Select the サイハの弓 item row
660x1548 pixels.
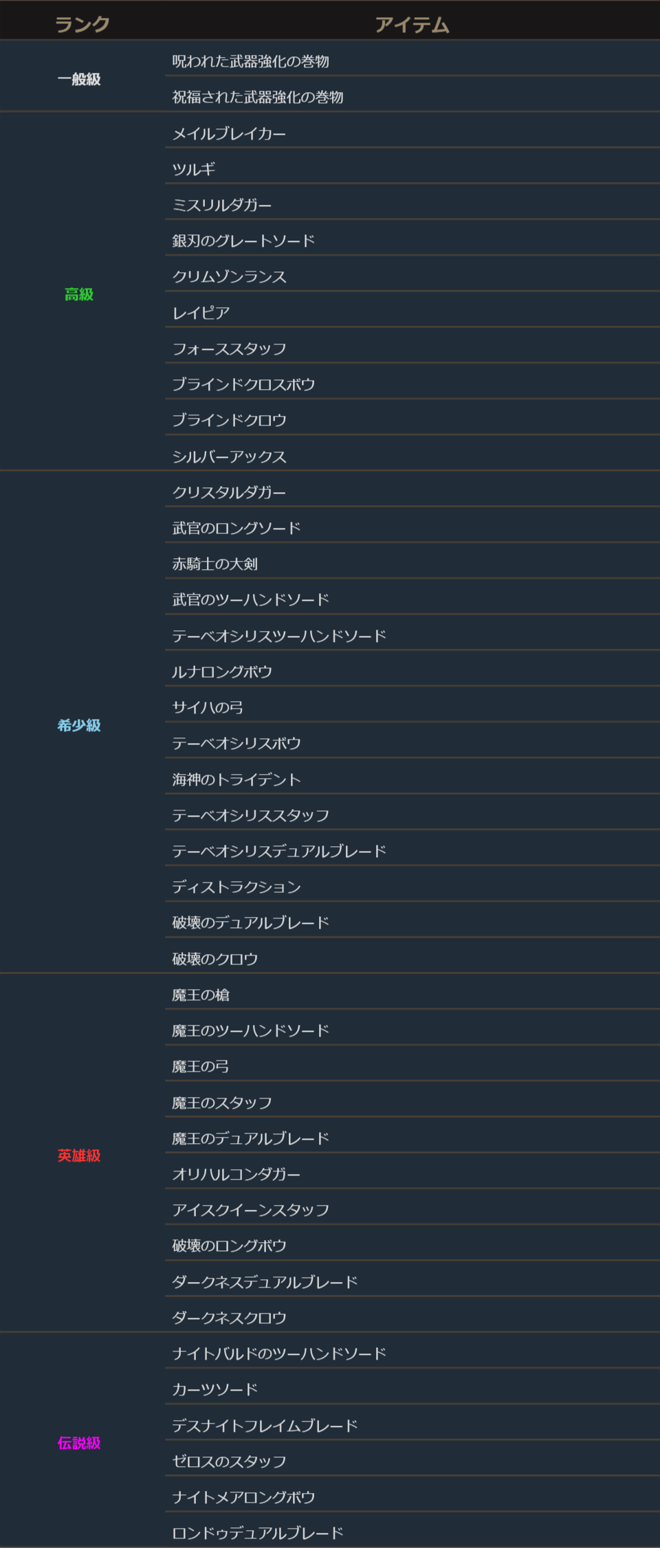(x=208, y=707)
